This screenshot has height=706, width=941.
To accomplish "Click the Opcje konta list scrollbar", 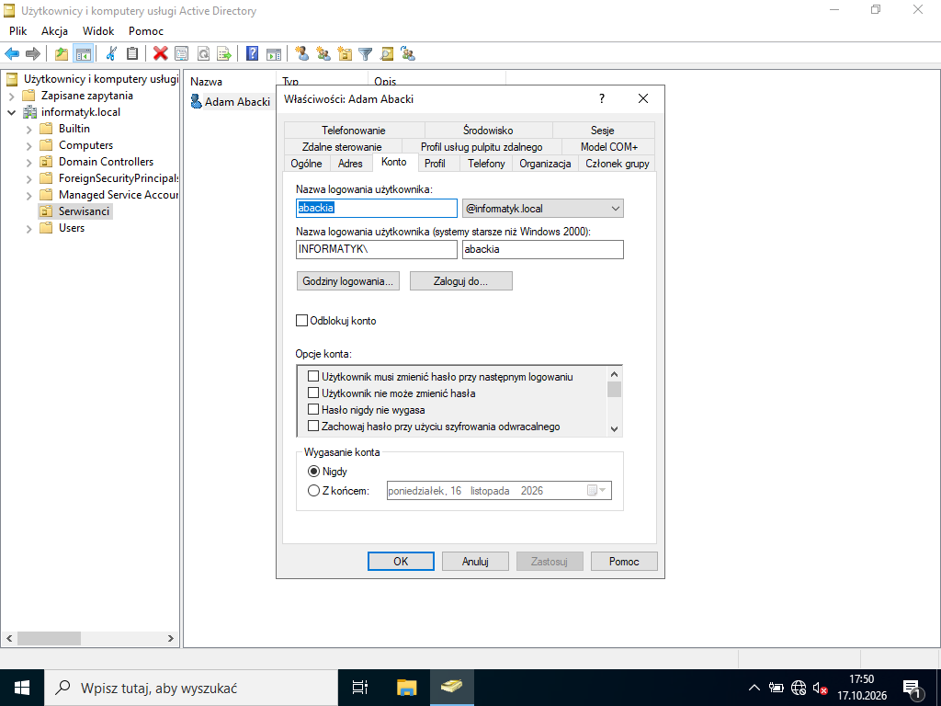I will coord(614,401).
